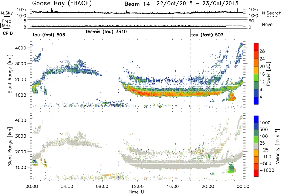Click the −25 tick on Velocity colorbar
The height and width of the screenshot is (194, 281).
pos(264,150)
